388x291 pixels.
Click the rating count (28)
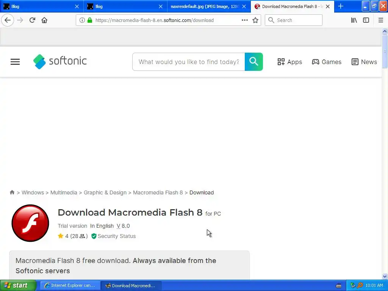79,236
